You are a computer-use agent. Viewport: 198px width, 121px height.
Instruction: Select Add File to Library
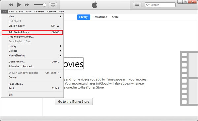tap(32, 32)
